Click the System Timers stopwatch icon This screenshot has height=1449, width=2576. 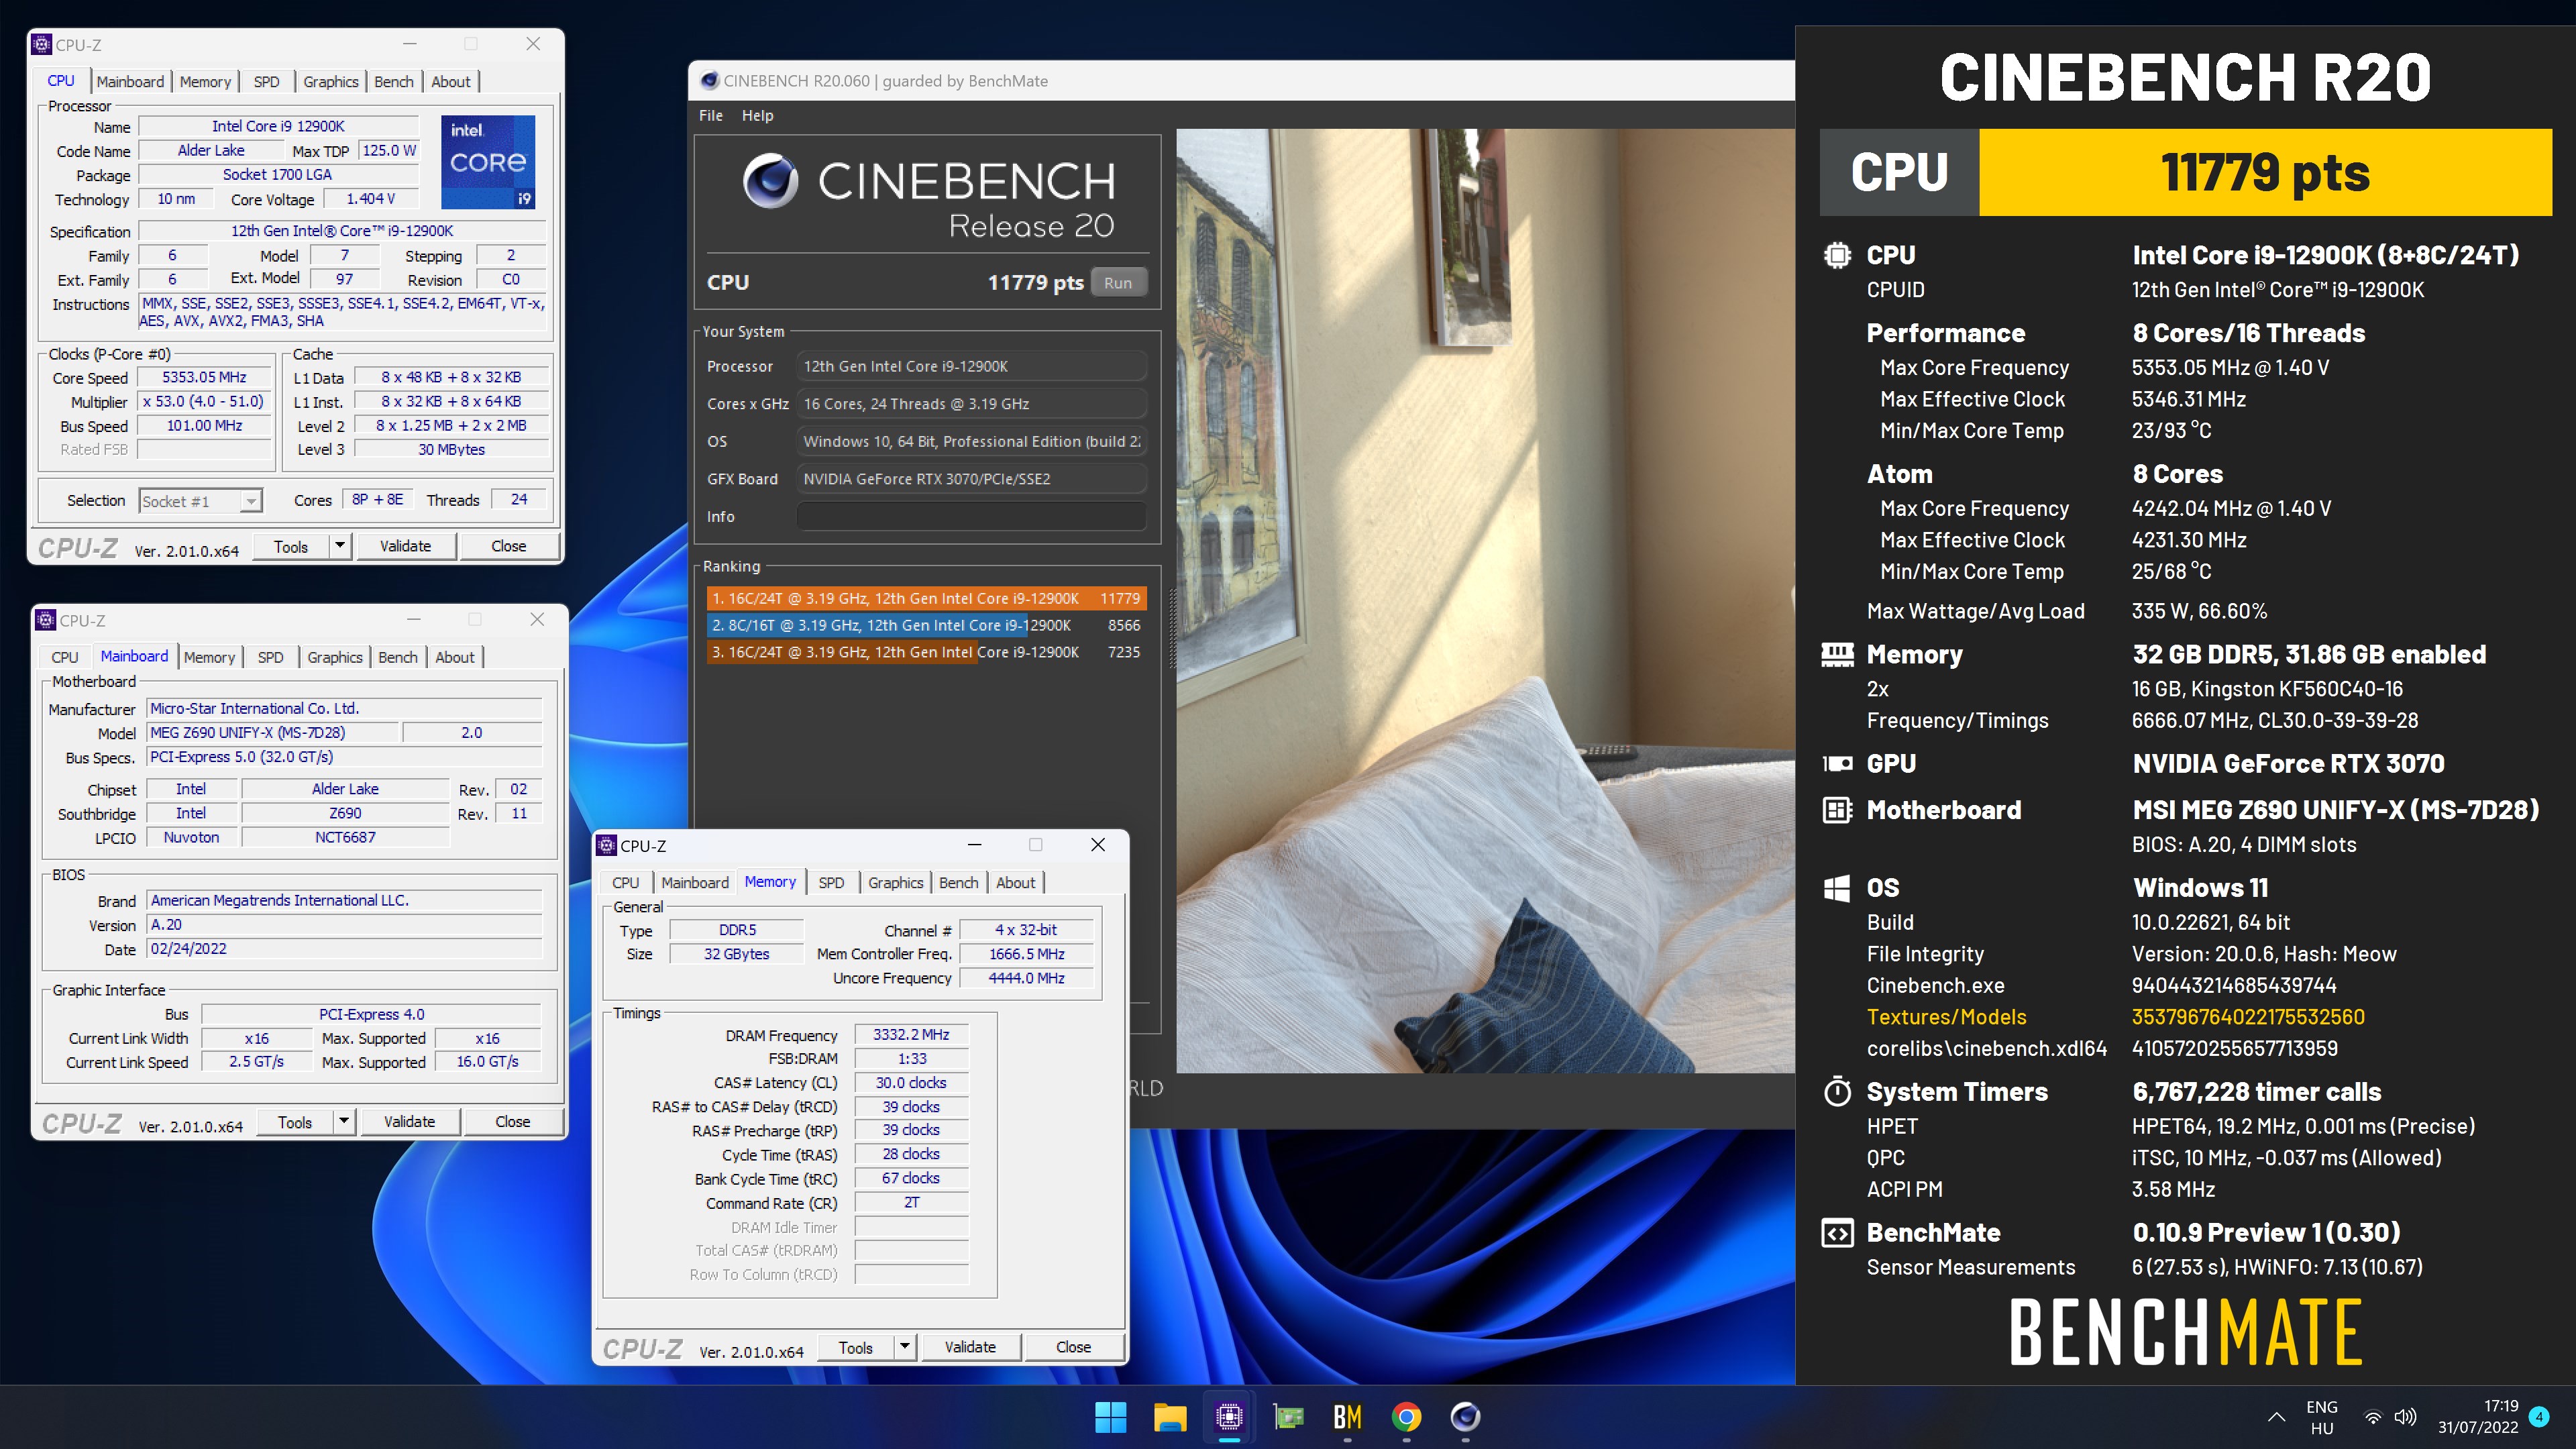point(1837,1091)
